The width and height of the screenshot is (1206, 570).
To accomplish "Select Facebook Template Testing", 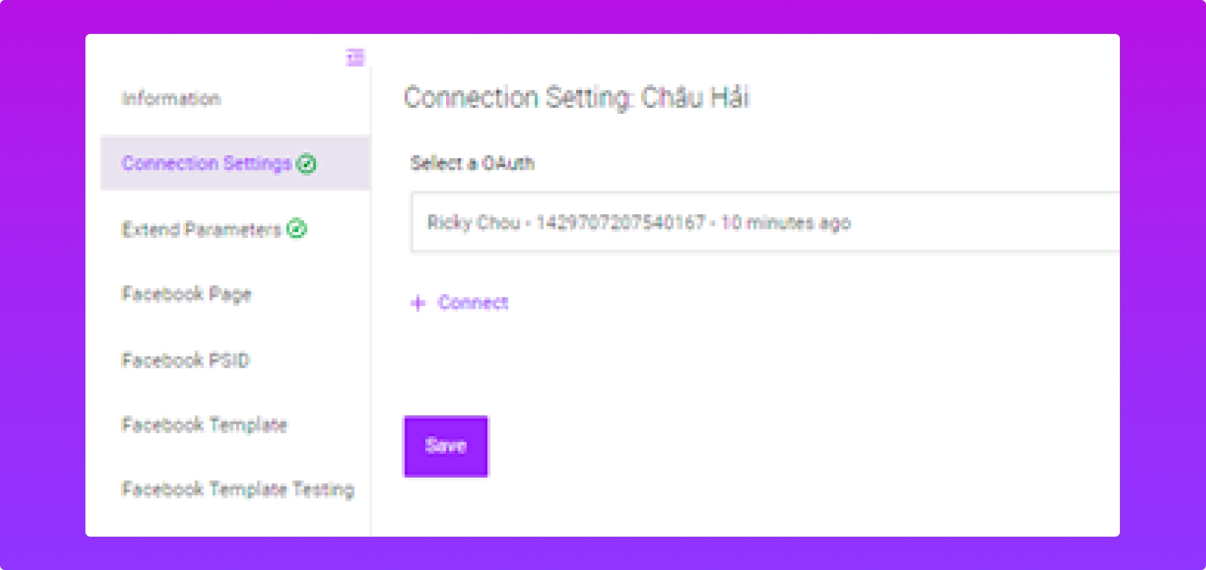I will tap(237, 490).
